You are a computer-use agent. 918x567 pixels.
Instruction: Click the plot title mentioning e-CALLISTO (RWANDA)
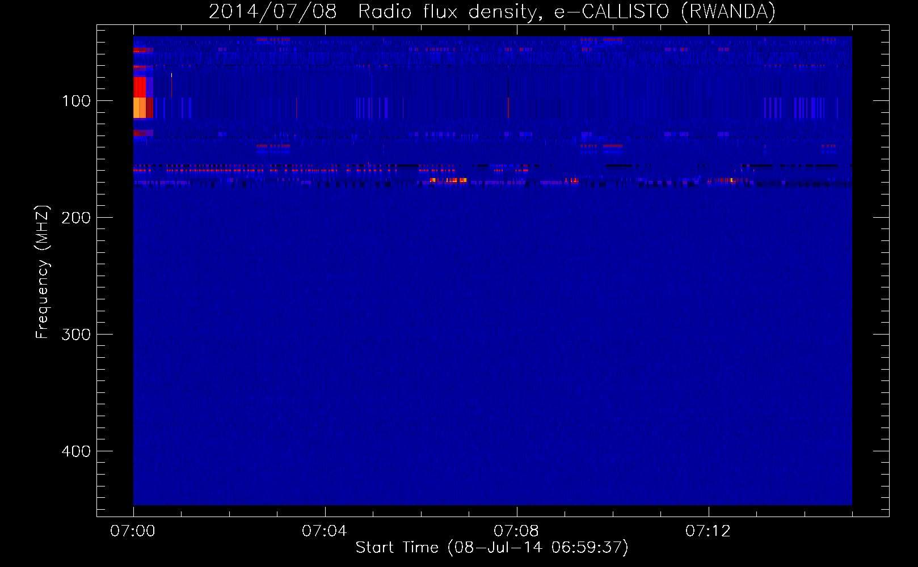pyautogui.click(x=492, y=11)
